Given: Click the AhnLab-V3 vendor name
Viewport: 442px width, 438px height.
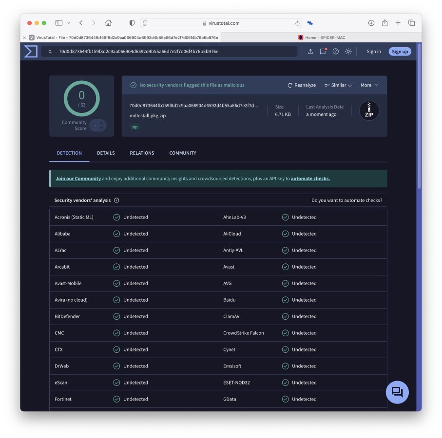Looking at the screenshot, I should [x=234, y=218].
